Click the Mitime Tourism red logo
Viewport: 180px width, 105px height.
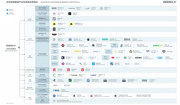click(x=83, y=70)
